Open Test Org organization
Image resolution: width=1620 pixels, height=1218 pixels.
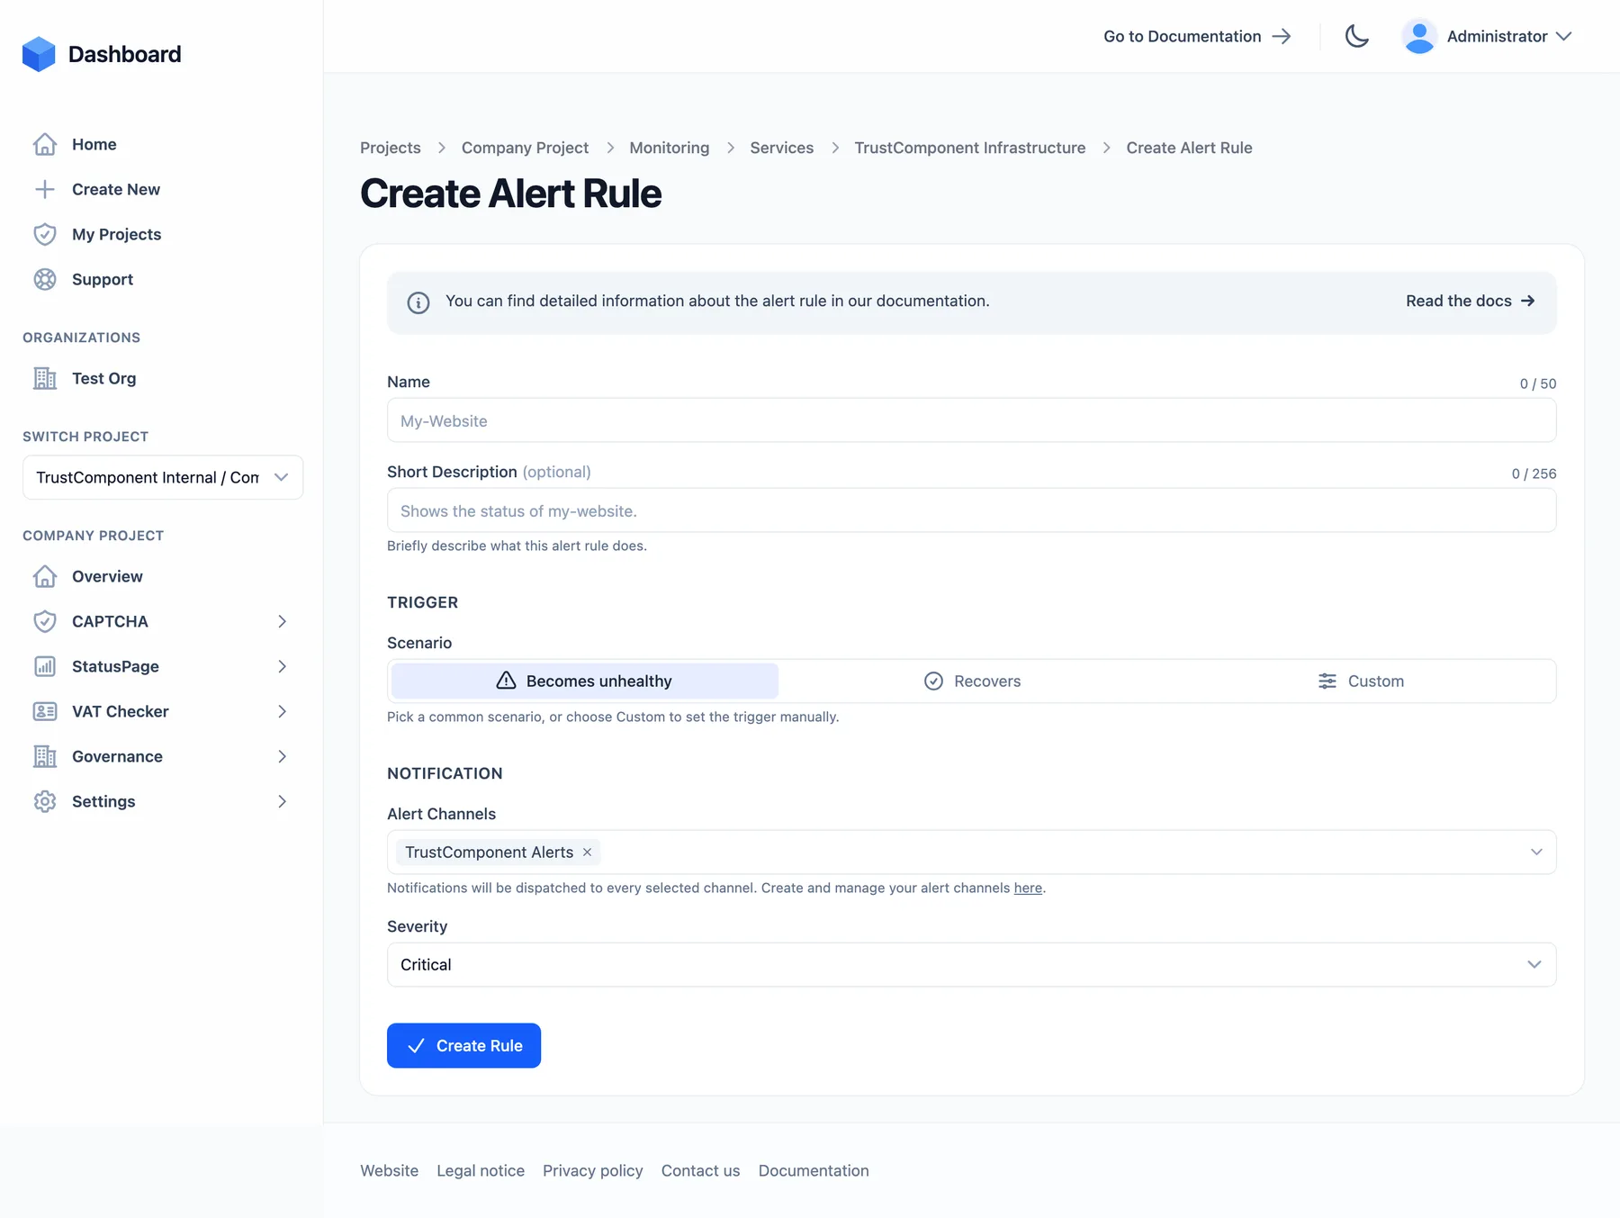[104, 378]
